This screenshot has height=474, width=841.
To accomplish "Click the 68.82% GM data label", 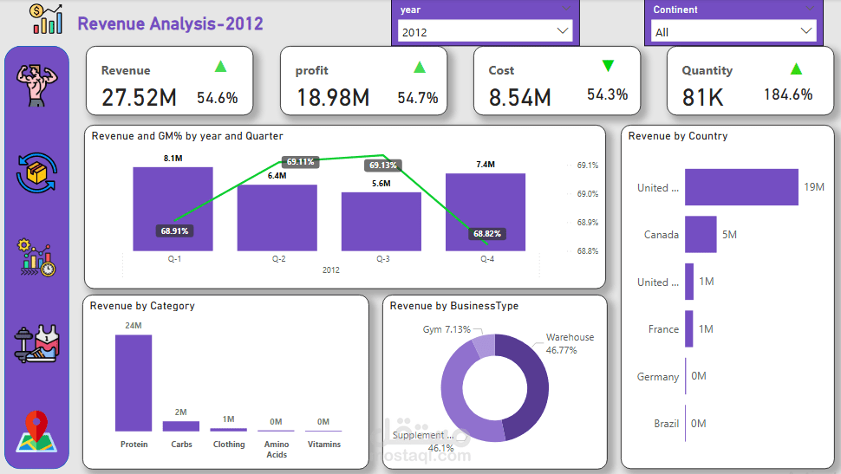I will pos(487,234).
